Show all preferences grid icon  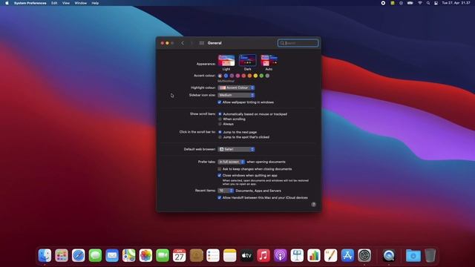(201, 43)
